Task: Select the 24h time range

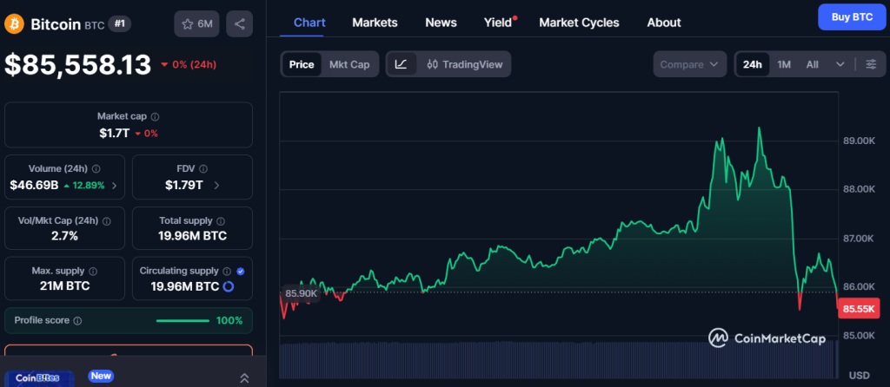Action: point(752,64)
